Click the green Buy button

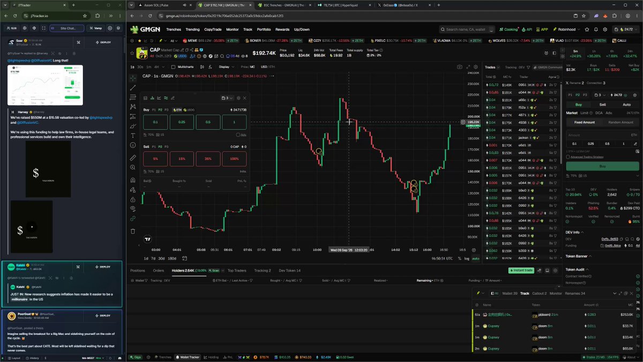coord(602,166)
